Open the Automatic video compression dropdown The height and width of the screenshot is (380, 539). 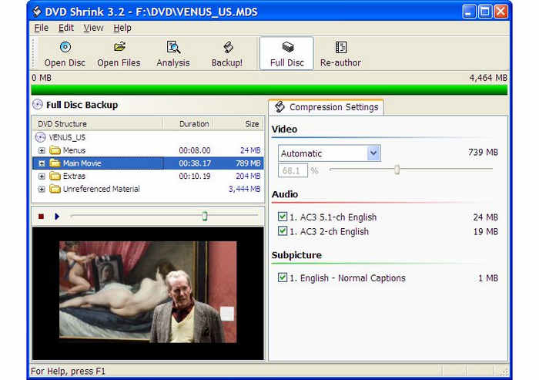click(x=373, y=153)
